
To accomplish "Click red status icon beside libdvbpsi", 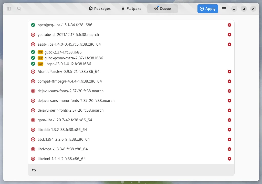I will click(x=33, y=149).
